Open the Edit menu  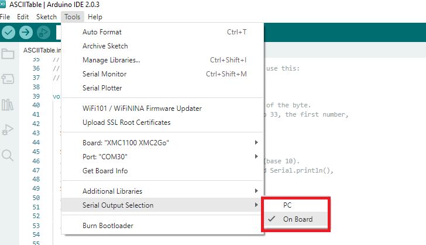pos(23,17)
